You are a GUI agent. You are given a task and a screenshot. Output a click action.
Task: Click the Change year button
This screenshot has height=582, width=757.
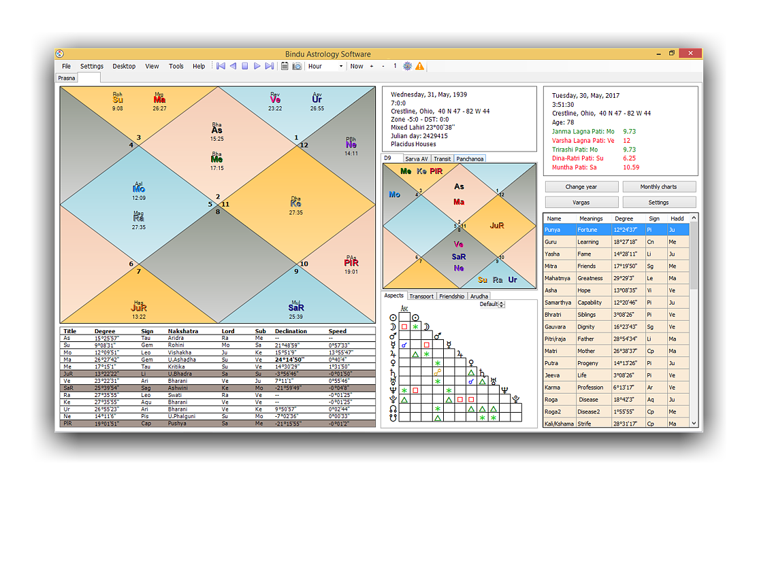click(581, 186)
